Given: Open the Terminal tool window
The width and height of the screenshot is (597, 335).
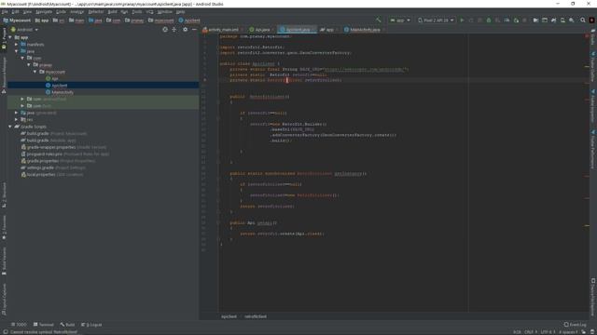Looking at the screenshot, I should point(44,325).
